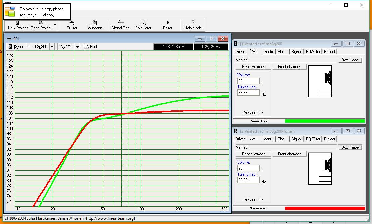
Task: Click Box shape button in rcf mb8g200 panel
Action: click(x=350, y=60)
